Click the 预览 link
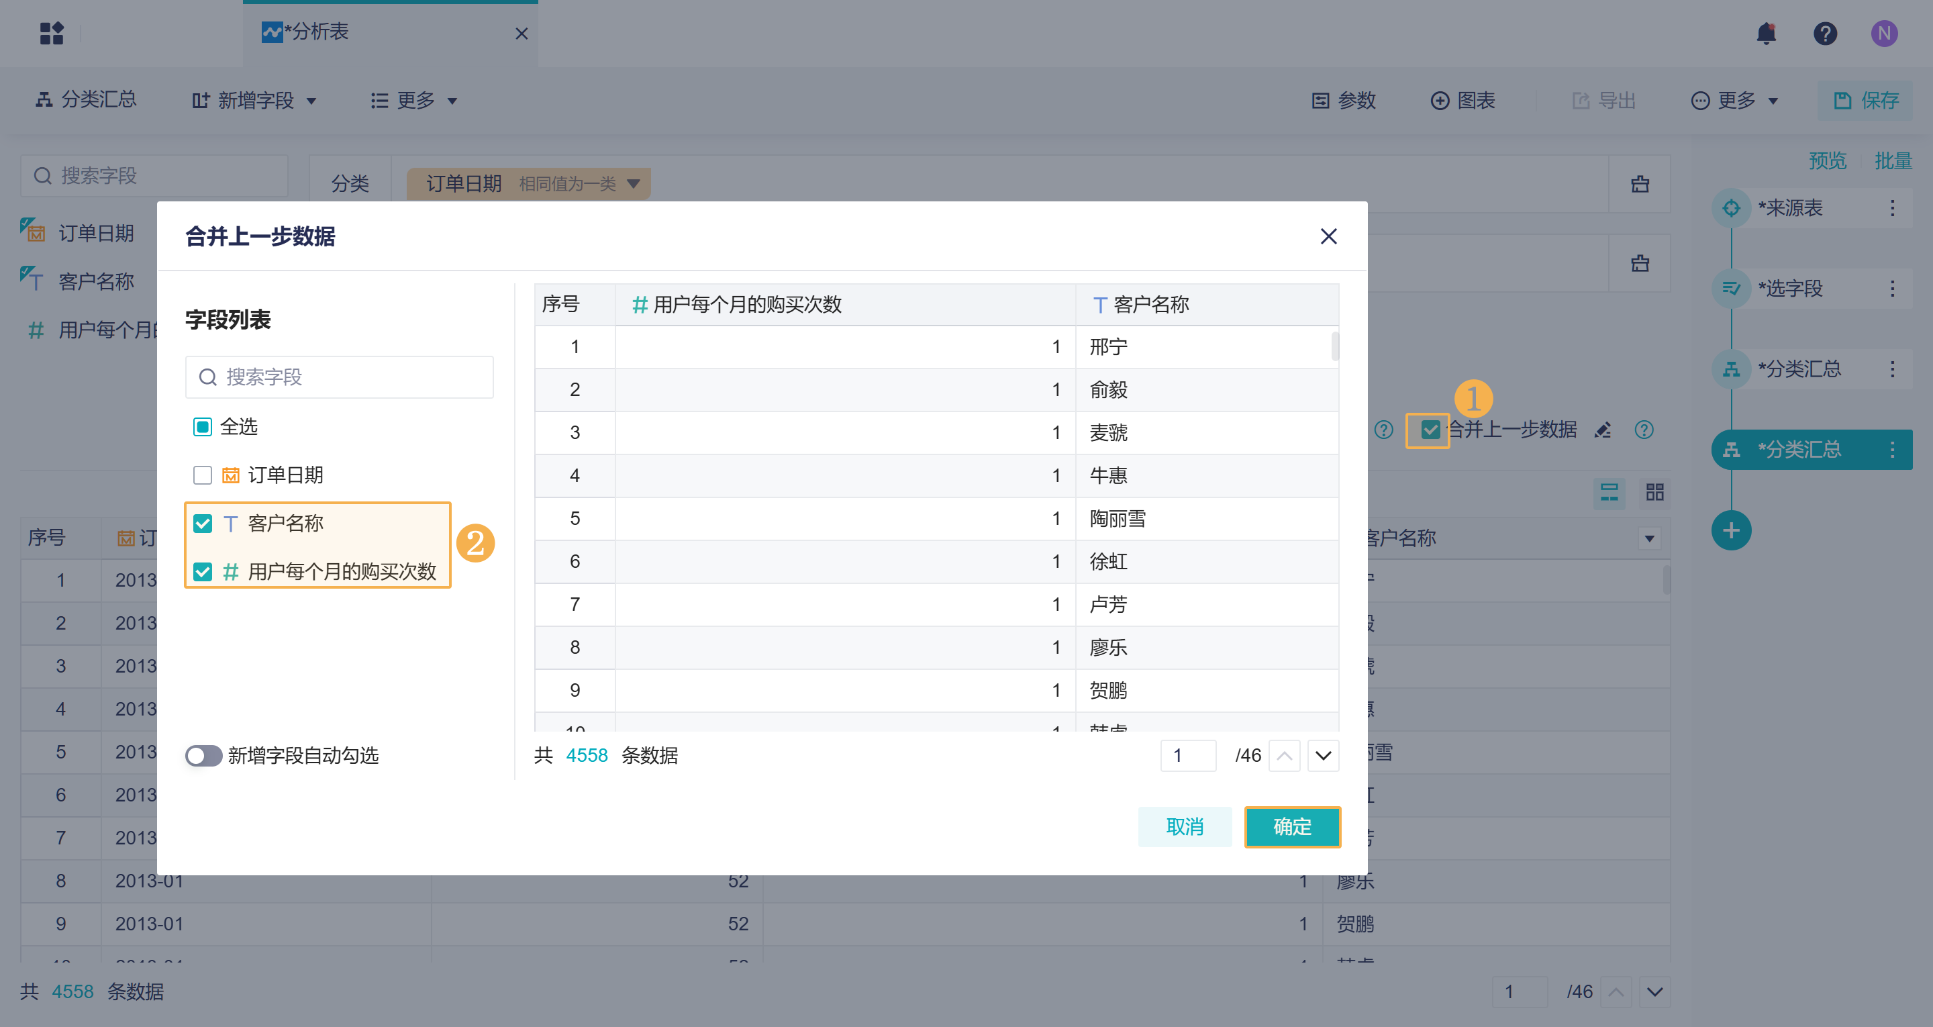 coord(1826,160)
